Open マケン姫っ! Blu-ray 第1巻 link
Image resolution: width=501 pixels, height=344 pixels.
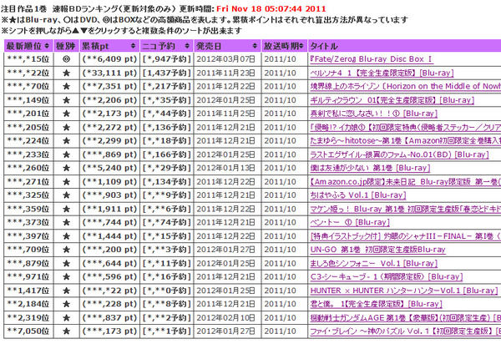[406, 209]
